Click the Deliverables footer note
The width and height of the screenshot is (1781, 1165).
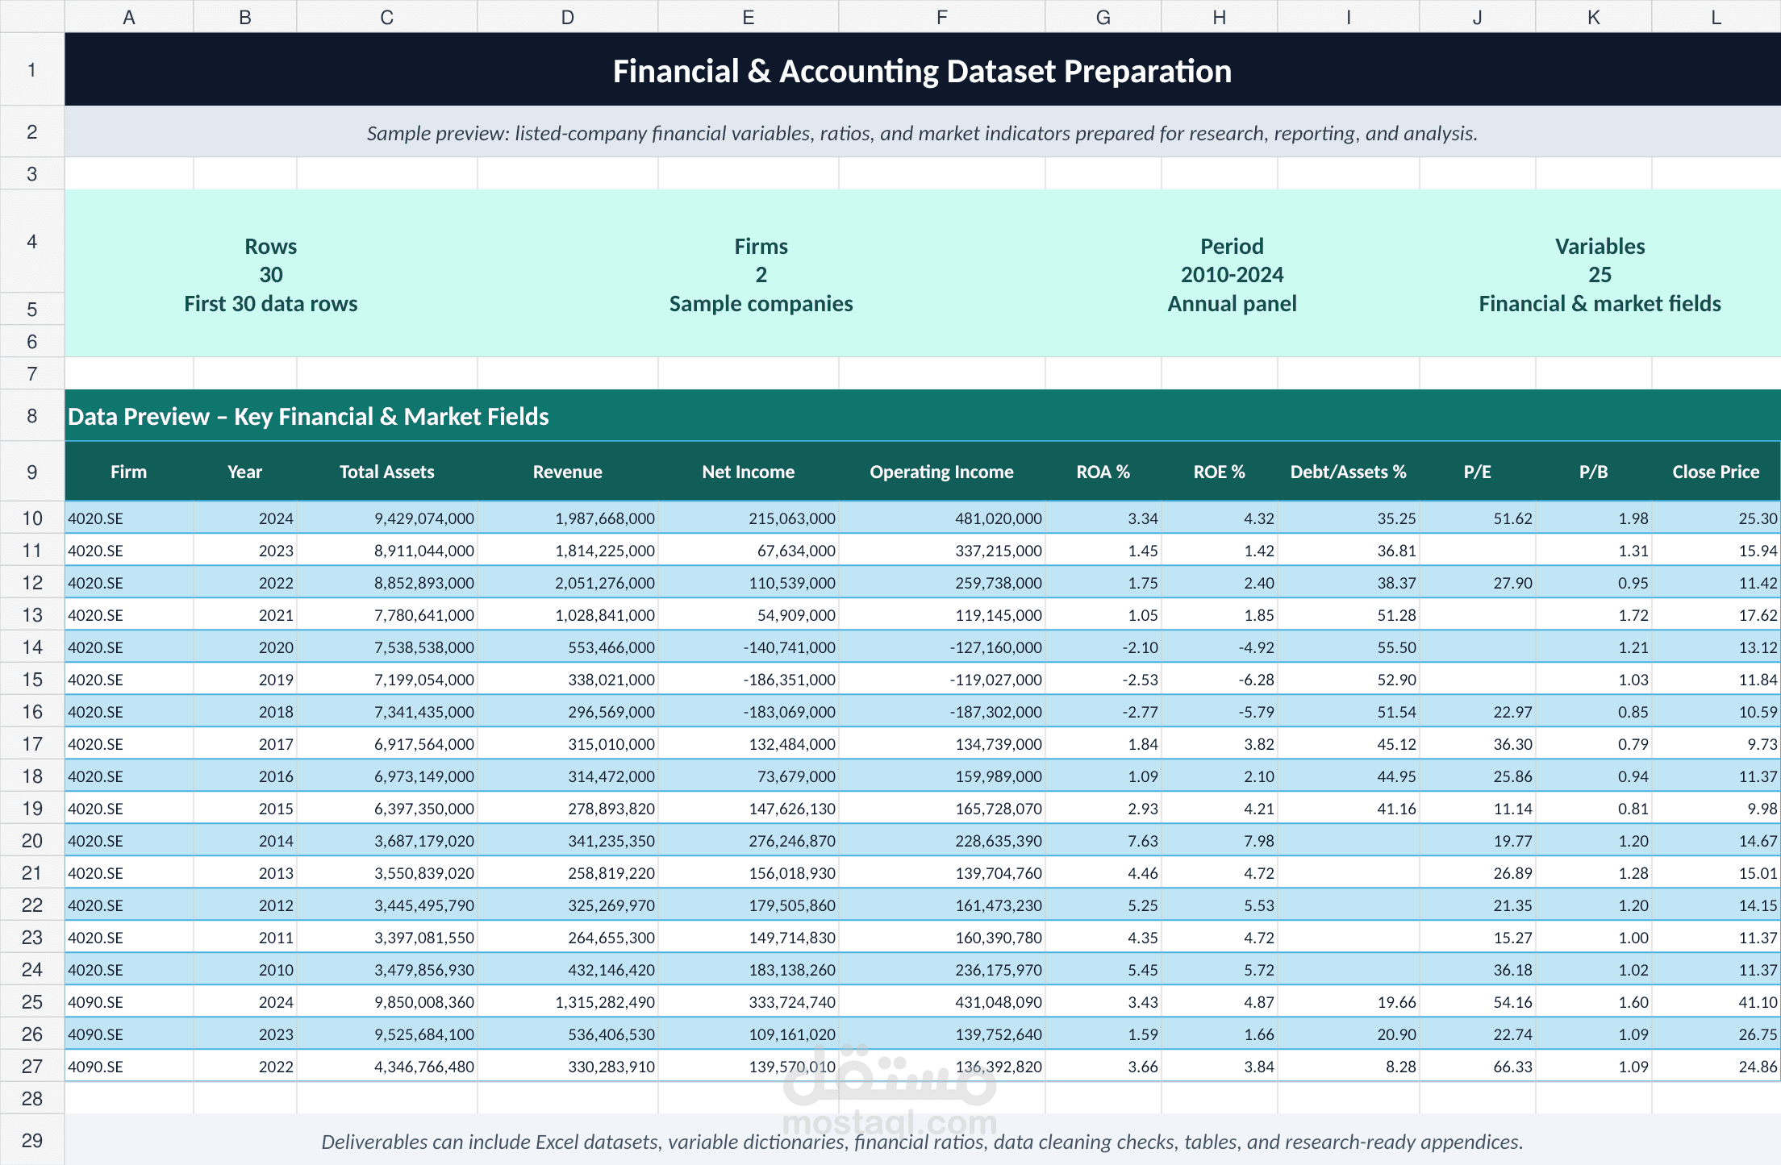tap(922, 1142)
